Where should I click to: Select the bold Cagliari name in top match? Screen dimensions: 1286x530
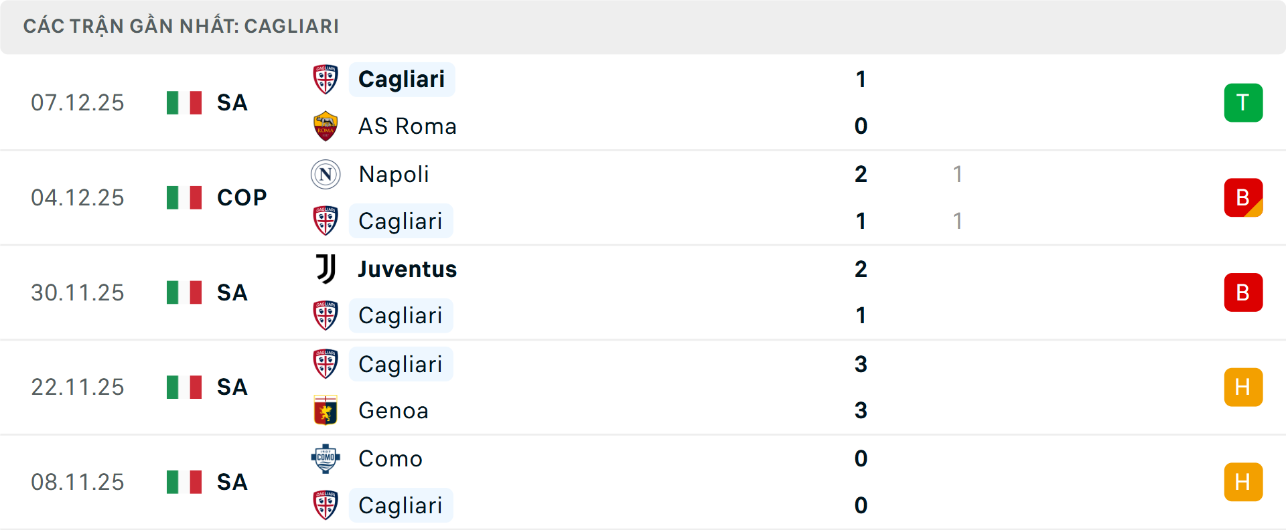pyautogui.click(x=401, y=80)
